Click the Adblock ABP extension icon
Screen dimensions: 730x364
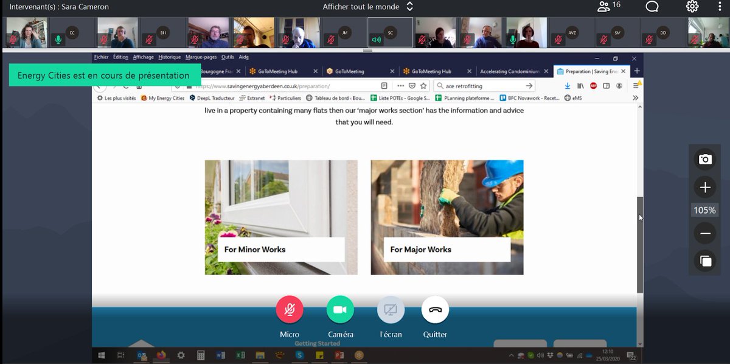tap(594, 86)
